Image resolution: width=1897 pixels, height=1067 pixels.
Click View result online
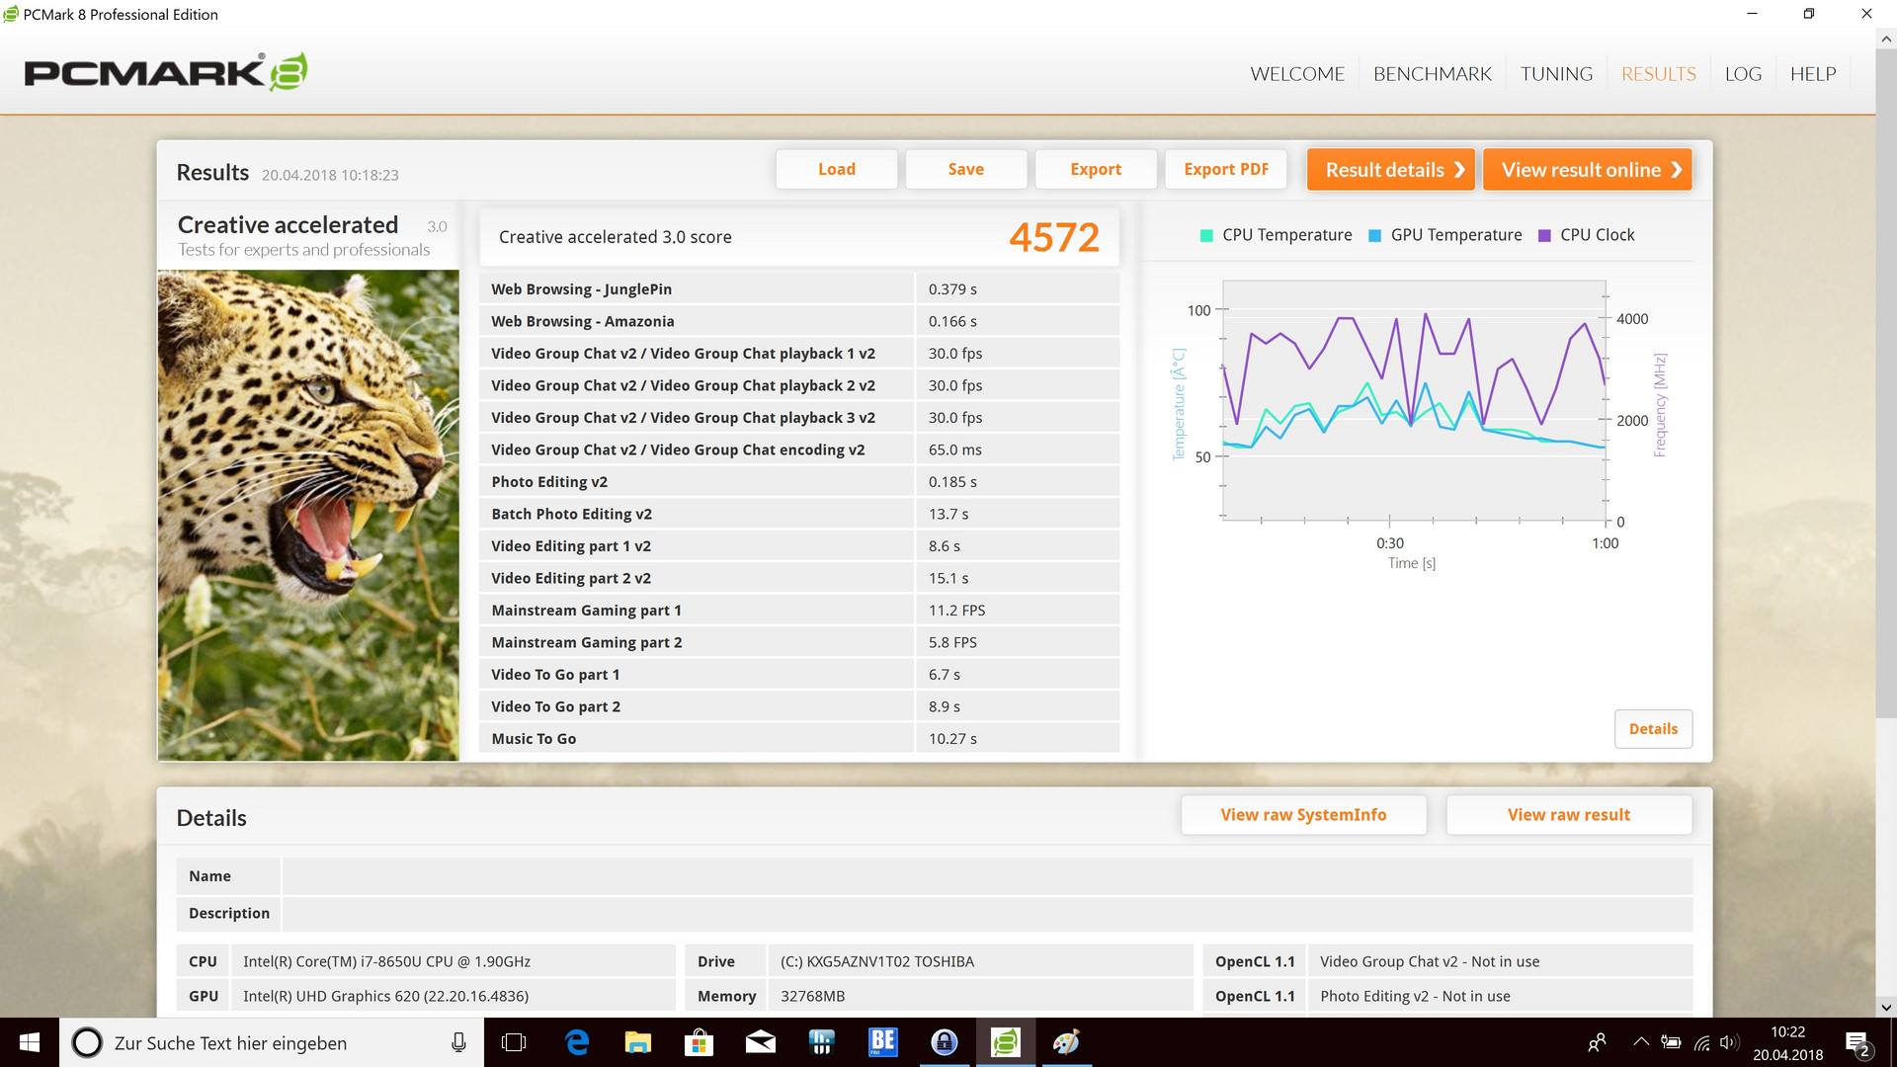(x=1588, y=169)
